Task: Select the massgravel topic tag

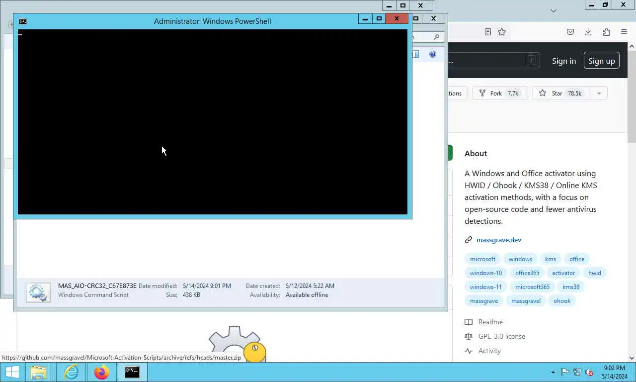Action: (x=526, y=300)
